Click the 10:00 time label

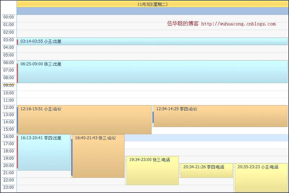pyautogui.click(x=9, y=93)
